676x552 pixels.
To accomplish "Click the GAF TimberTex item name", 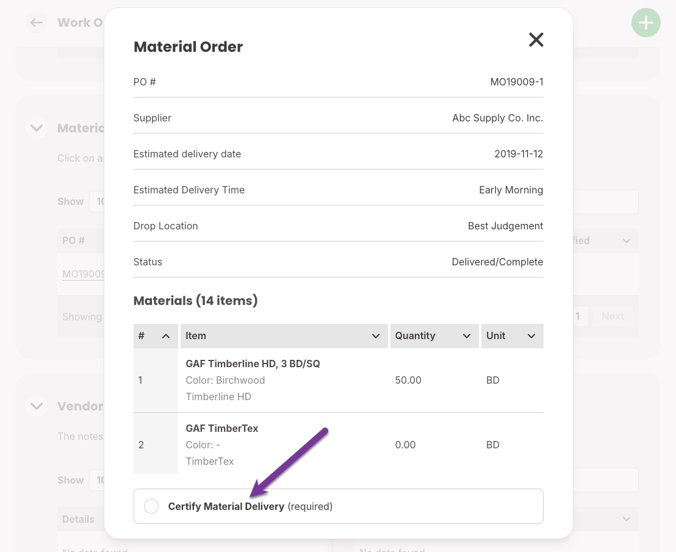I will click(221, 428).
